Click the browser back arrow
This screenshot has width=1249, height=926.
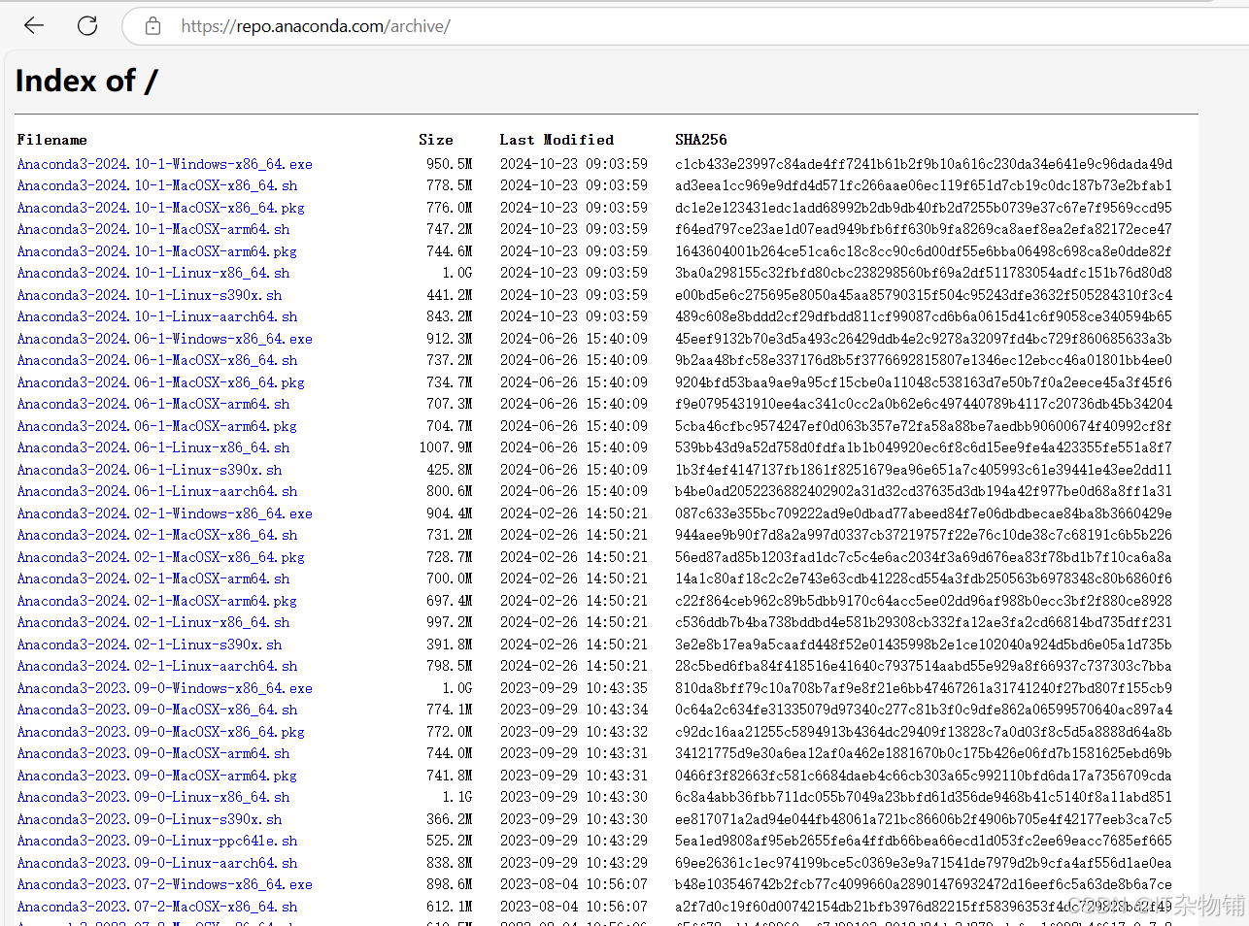34,26
